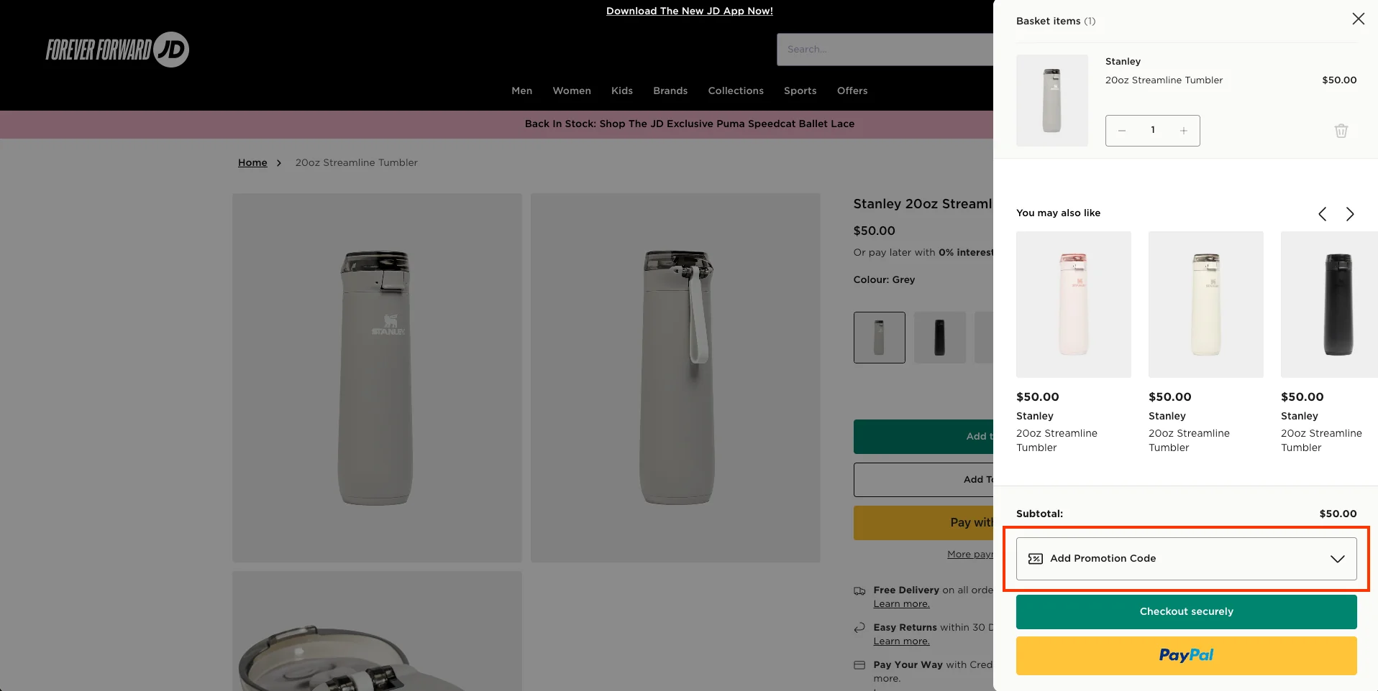
Task: Open Free Delivery Learn more link
Action: (902, 604)
